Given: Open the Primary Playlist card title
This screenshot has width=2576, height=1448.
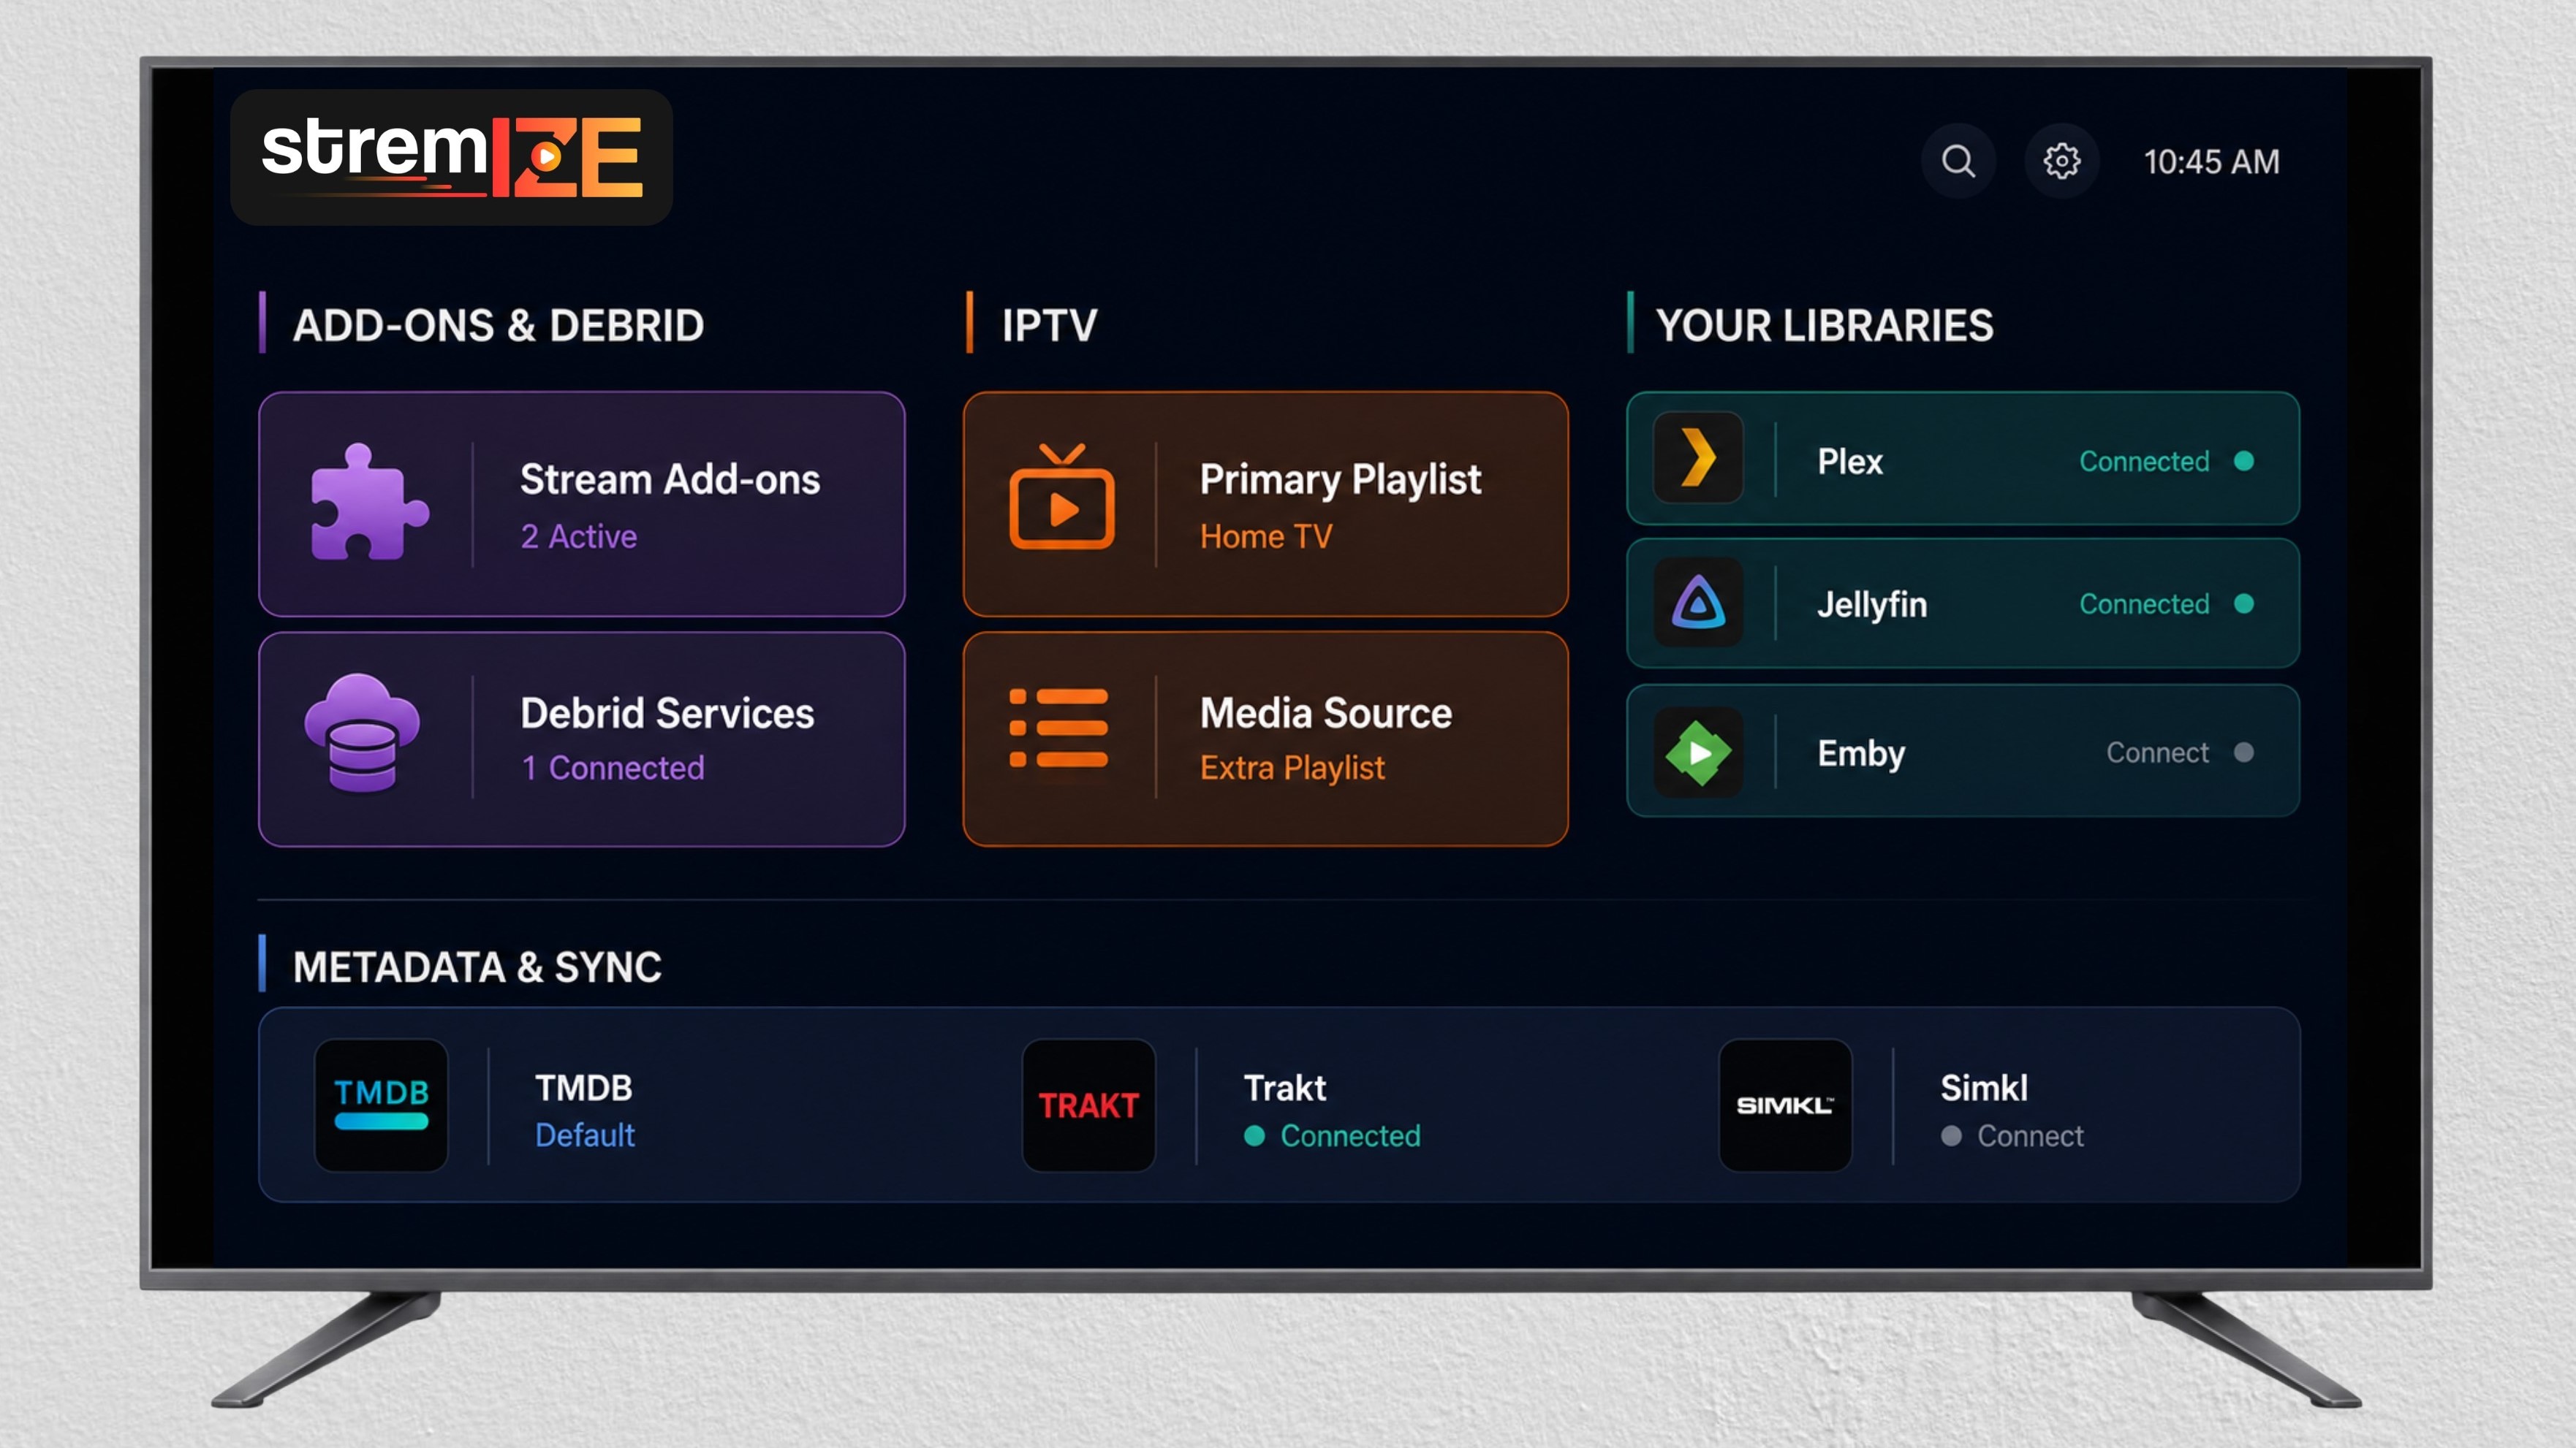Looking at the screenshot, I should [1340, 481].
